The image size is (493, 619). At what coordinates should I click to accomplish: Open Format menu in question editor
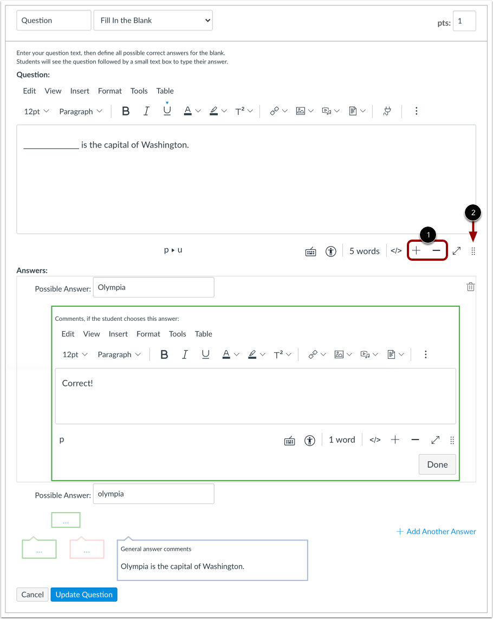pos(110,91)
